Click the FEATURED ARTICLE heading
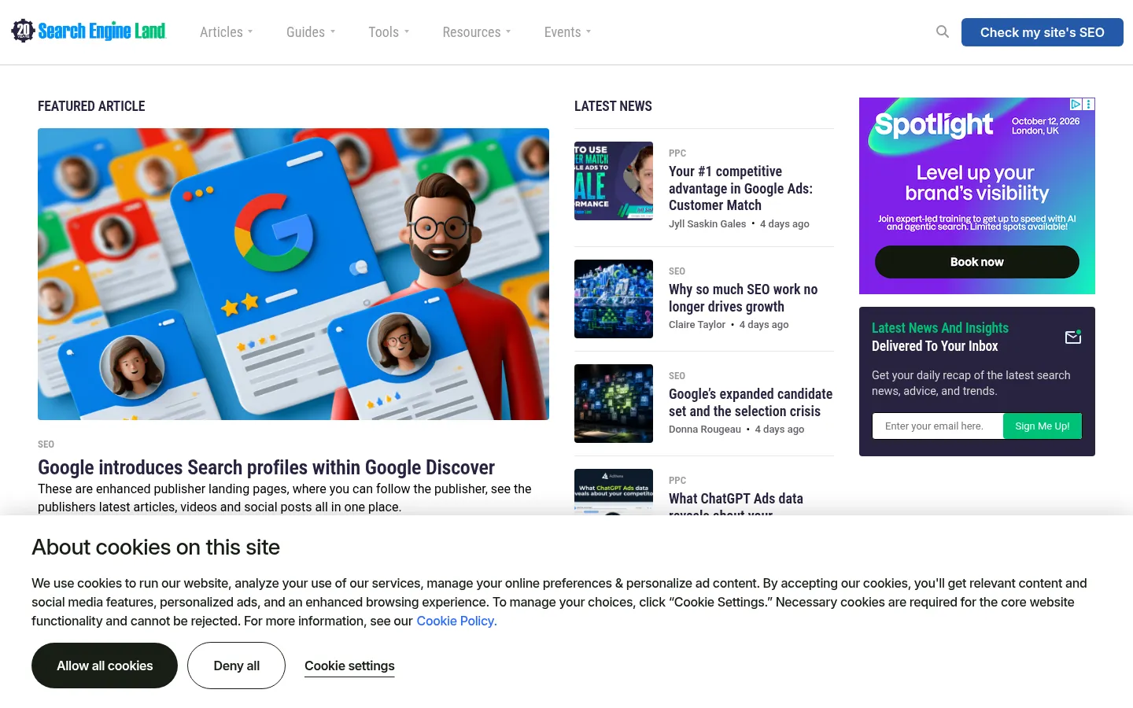Image resolution: width=1133 pixels, height=708 pixels. (x=91, y=106)
